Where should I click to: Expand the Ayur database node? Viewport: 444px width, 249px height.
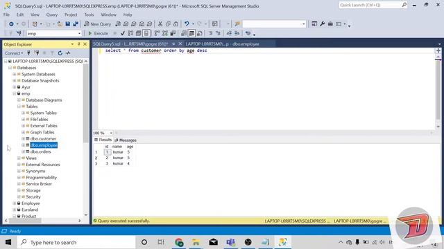[x=15, y=87]
